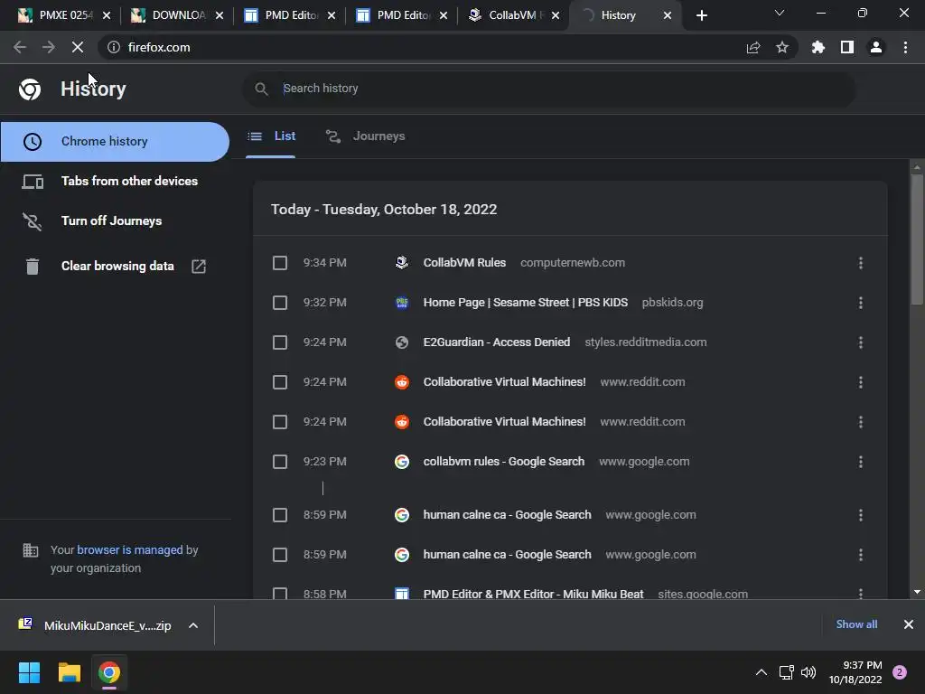This screenshot has height=694, width=925.
Task: Bookmark this page with star icon
Action: (x=782, y=47)
